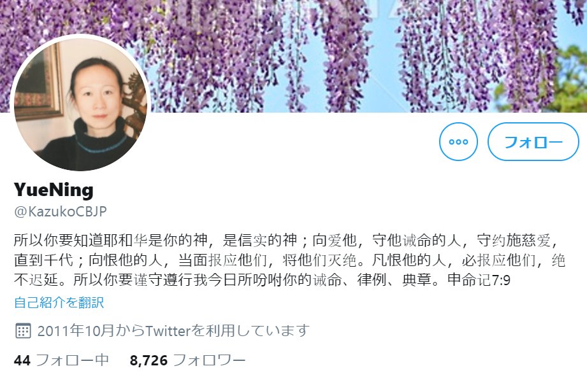Click the follower count number 8,726
Screen dimensions: 587x373
[149, 361]
